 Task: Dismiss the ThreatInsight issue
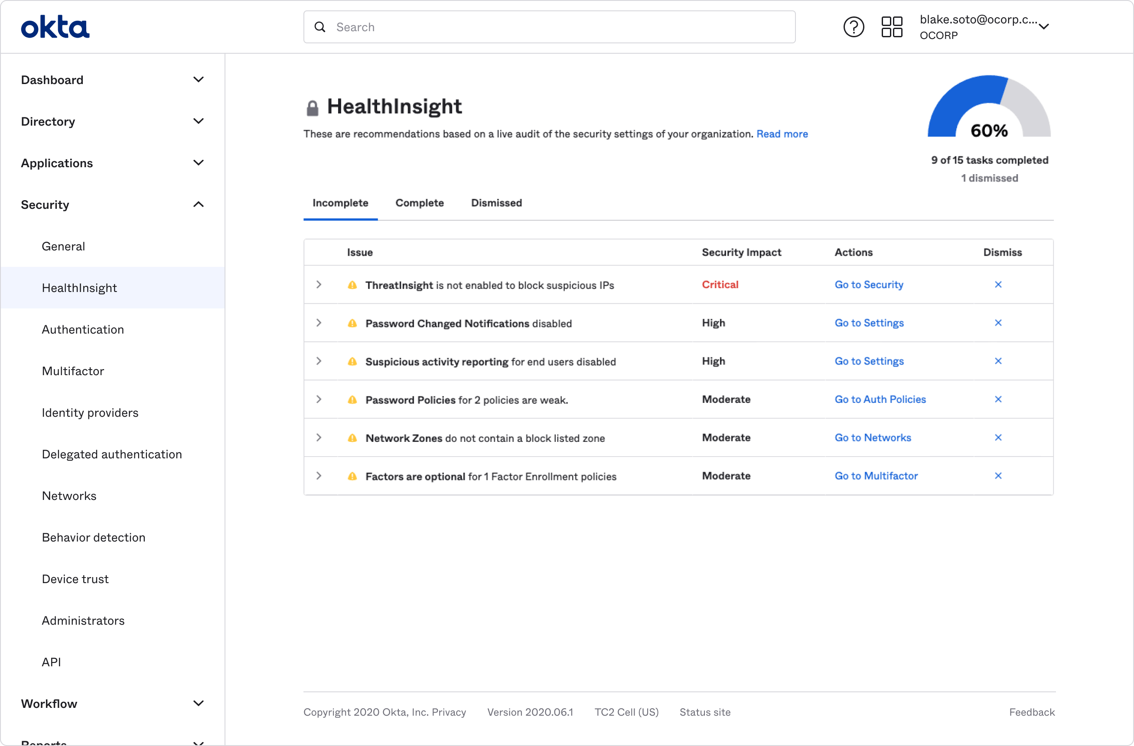click(x=999, y=284)
